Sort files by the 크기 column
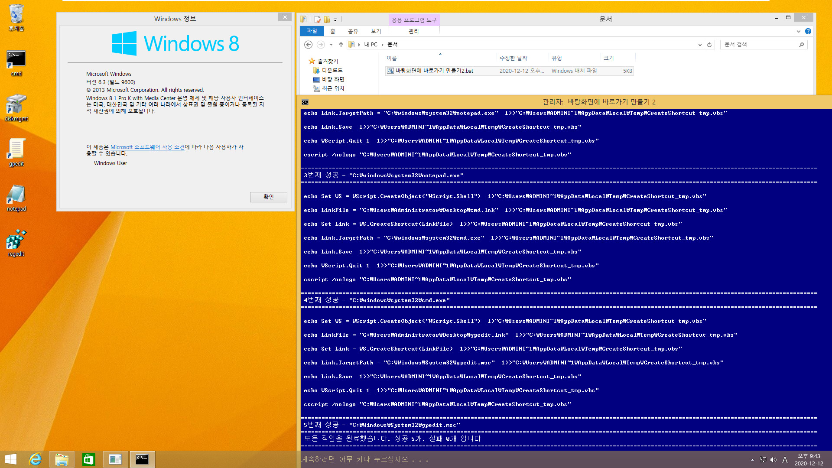The width and height of the screenshot is (832, 468). [x=618, y=58]
